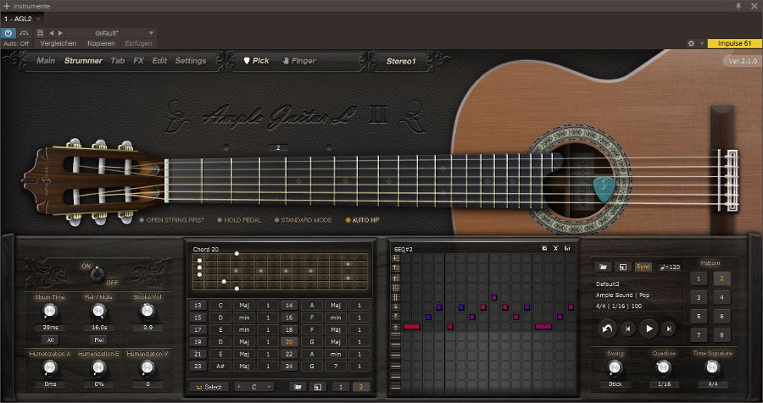The width and height of the screenshot is (763, 403).
Task: Go to previous preset with left arrow
Action: point(52,33)
